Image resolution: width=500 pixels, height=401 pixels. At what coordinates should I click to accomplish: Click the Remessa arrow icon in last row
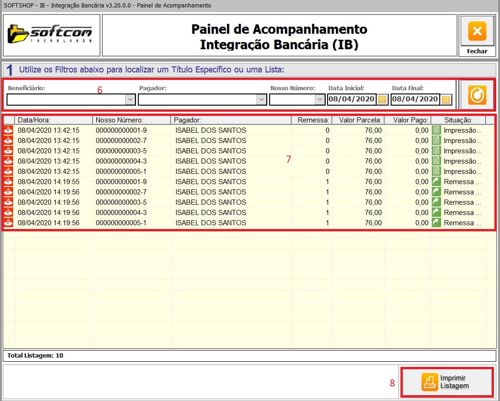click(436, 223)
